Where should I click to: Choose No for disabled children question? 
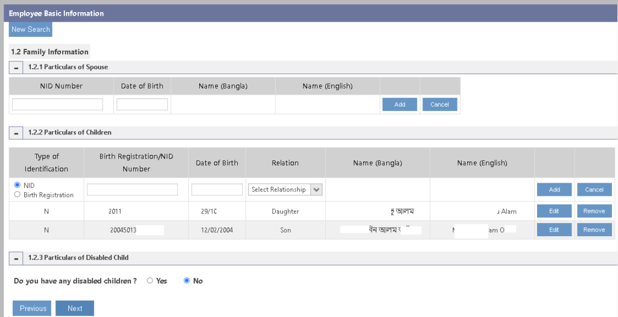click(186, 281)
